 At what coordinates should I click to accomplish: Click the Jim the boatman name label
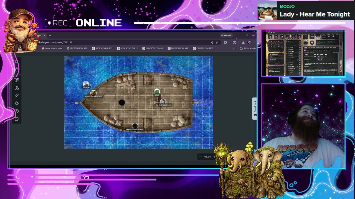pos(163,105)
